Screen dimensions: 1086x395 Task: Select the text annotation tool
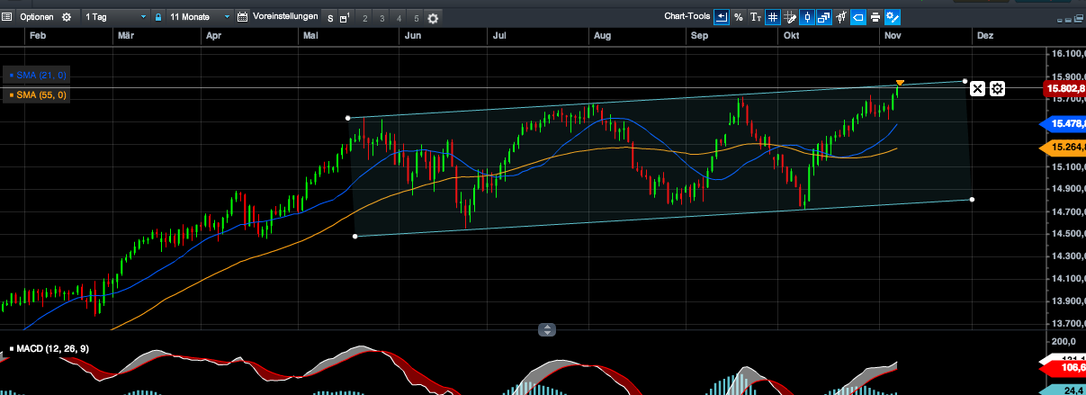tap(756, 16)
